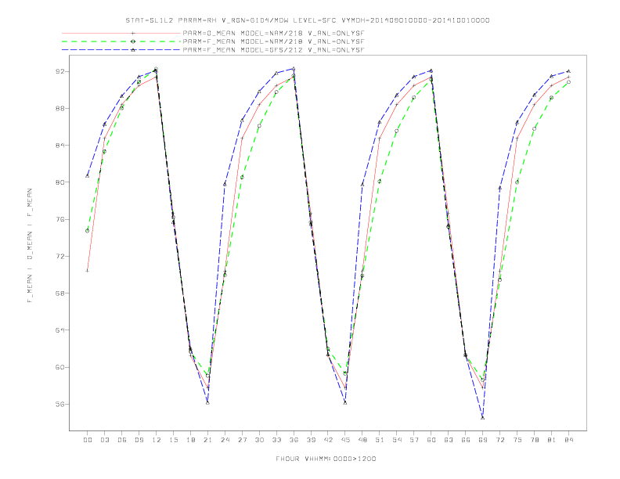Click the x-axis forecast hour label 24
This screenshot has width=620, height=479.
tap(225, 440)
